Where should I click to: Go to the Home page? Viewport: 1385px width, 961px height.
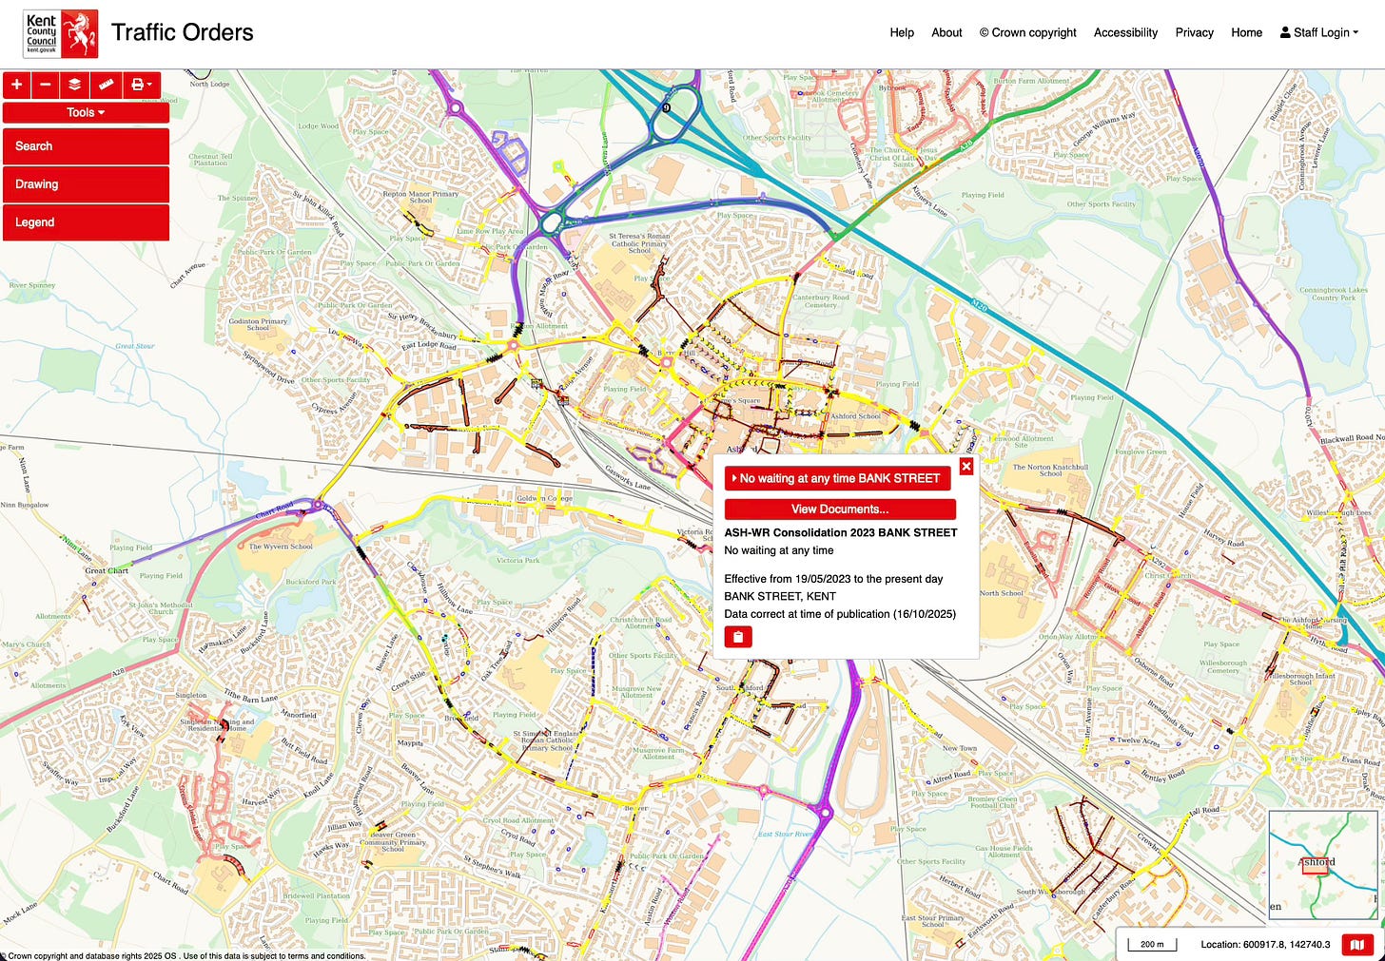point(1246,32)
